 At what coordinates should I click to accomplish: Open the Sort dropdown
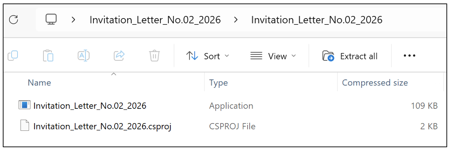click(207, 56)
